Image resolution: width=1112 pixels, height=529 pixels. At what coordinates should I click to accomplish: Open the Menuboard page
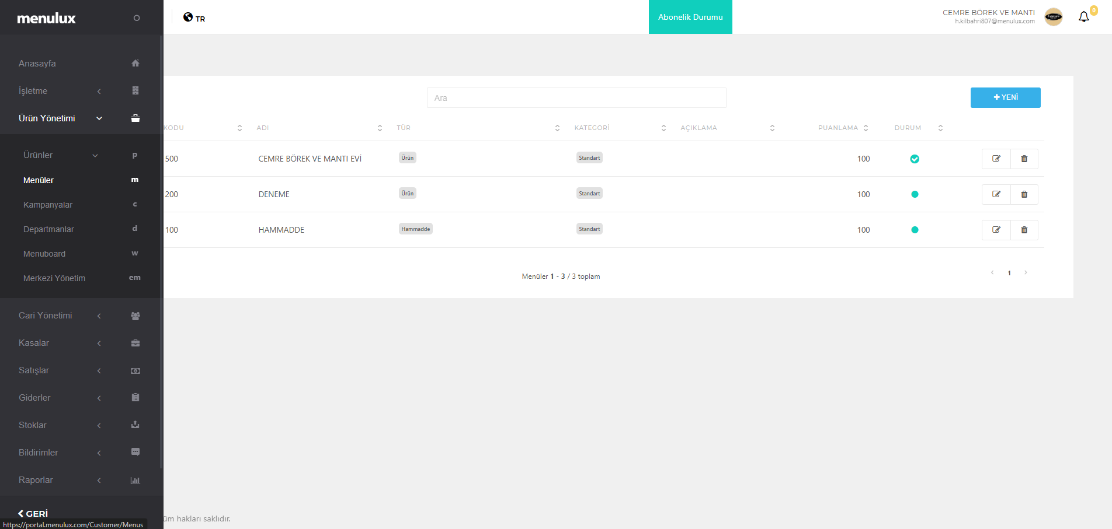click(x=44, y=254)
